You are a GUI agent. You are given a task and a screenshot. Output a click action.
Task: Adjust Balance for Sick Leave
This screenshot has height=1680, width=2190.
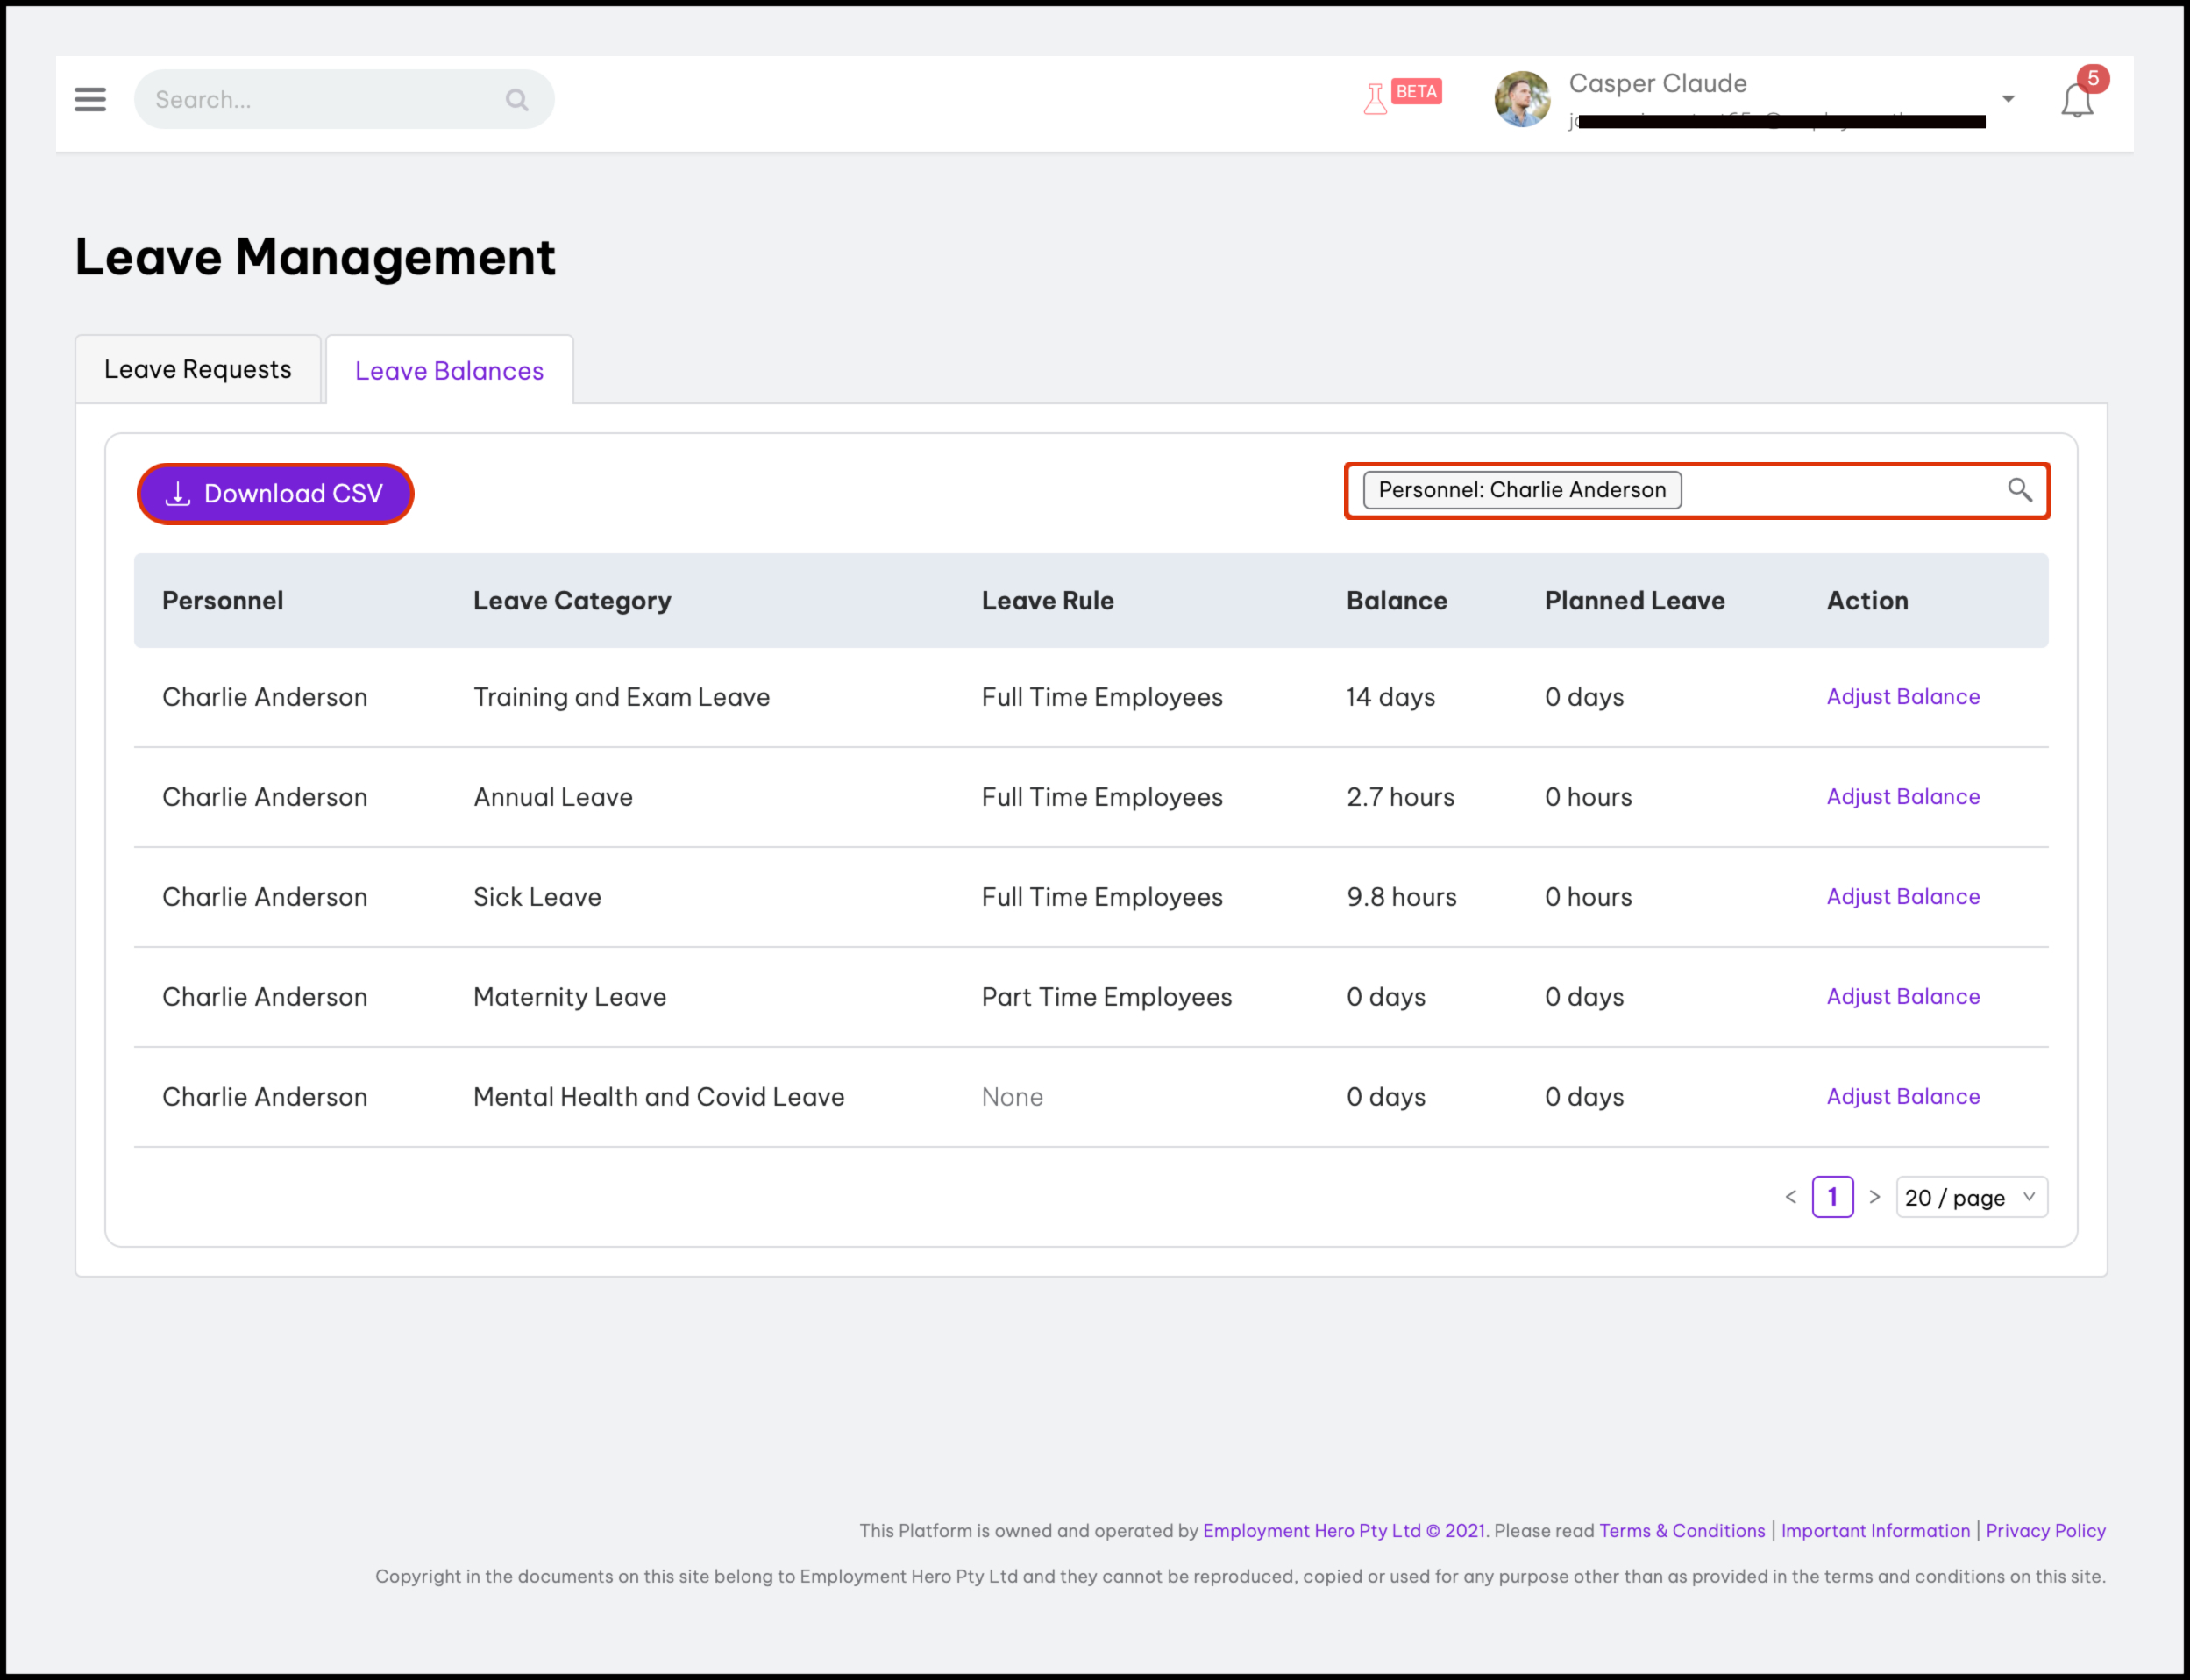1903,897
